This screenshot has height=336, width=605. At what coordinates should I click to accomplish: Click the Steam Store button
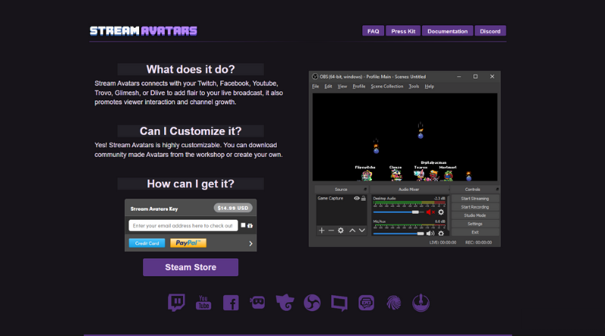(191, 267)
